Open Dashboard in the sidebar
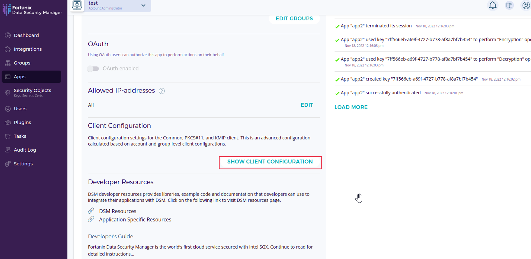The height and width of the screenshot is (259, 531). tap(26, 36)
